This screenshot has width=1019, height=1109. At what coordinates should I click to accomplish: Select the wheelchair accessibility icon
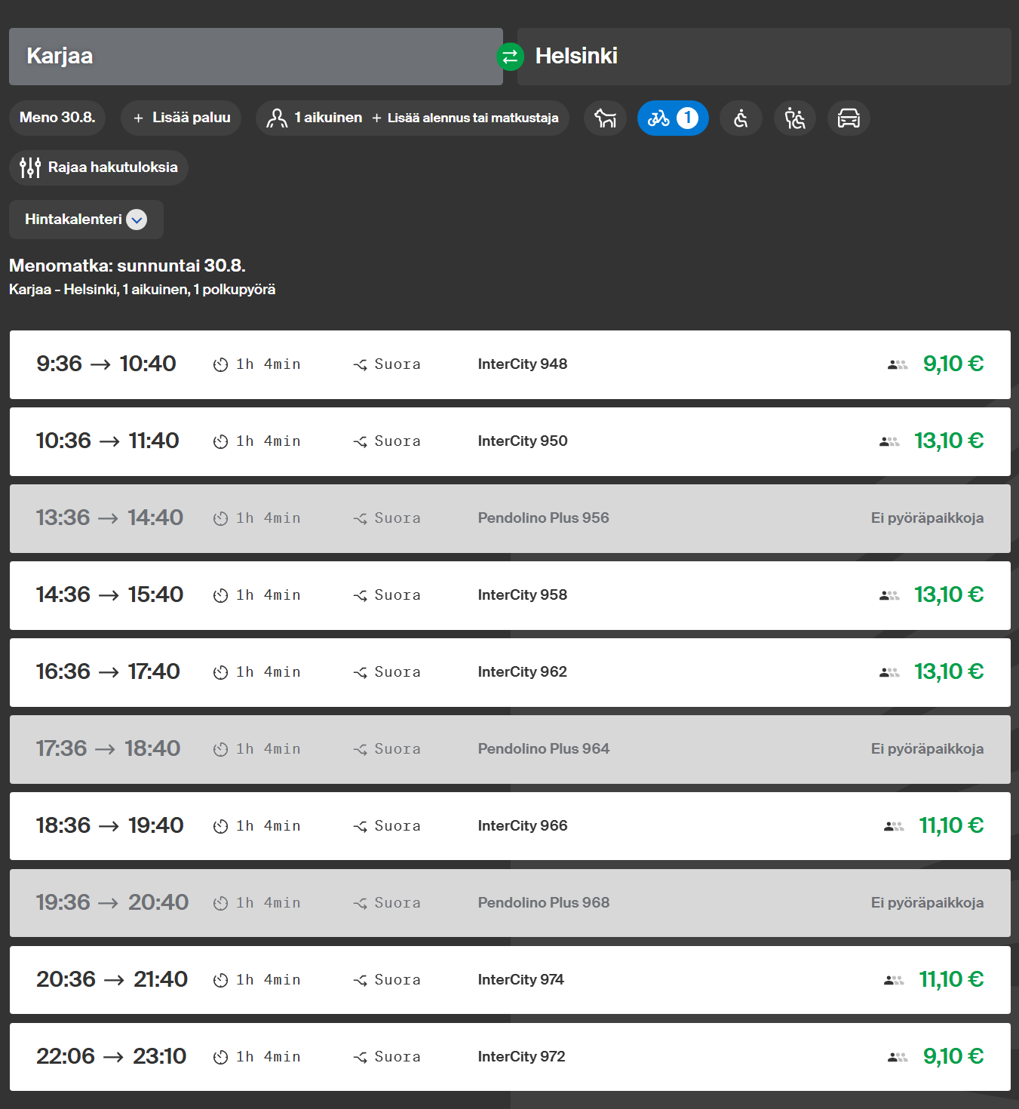pos(741,118)
